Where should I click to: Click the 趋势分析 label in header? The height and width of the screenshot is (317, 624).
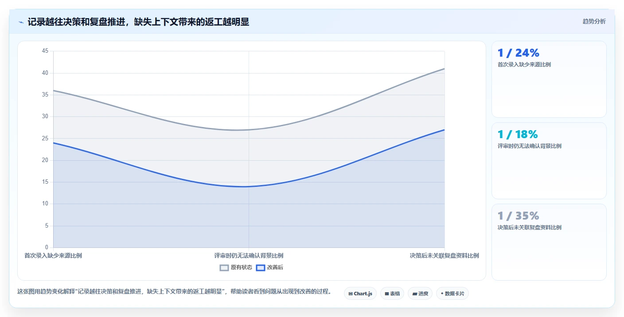[x=594, y=21]
